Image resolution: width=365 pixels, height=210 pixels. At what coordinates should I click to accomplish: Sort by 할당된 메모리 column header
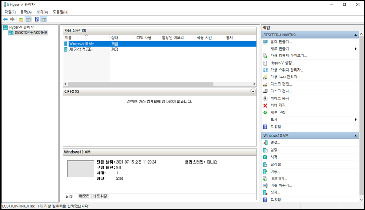[177, 38]
